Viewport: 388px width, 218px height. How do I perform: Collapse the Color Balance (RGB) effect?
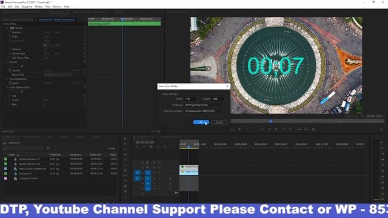[x=7, y=87]
